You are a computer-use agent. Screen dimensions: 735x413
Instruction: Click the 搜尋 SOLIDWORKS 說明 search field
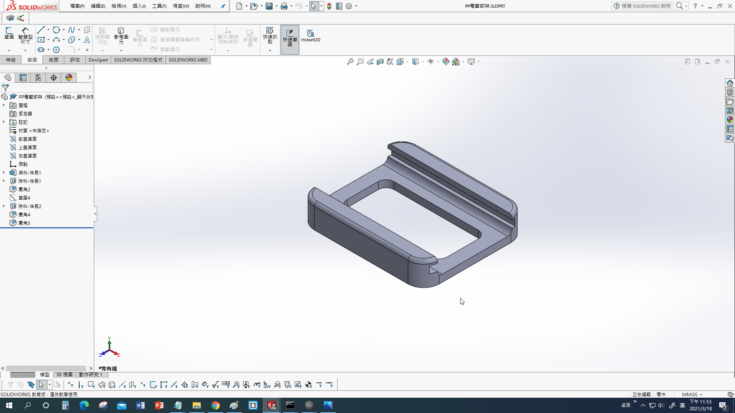pyautogui.click(x=645, y=6)
